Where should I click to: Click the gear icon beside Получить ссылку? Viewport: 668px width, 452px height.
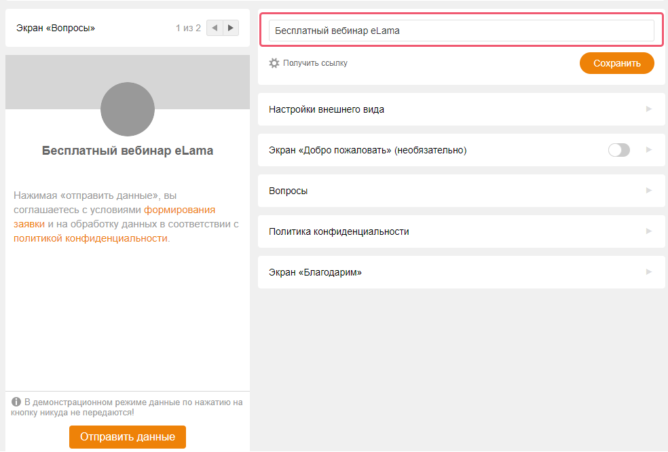coord(274,63)
